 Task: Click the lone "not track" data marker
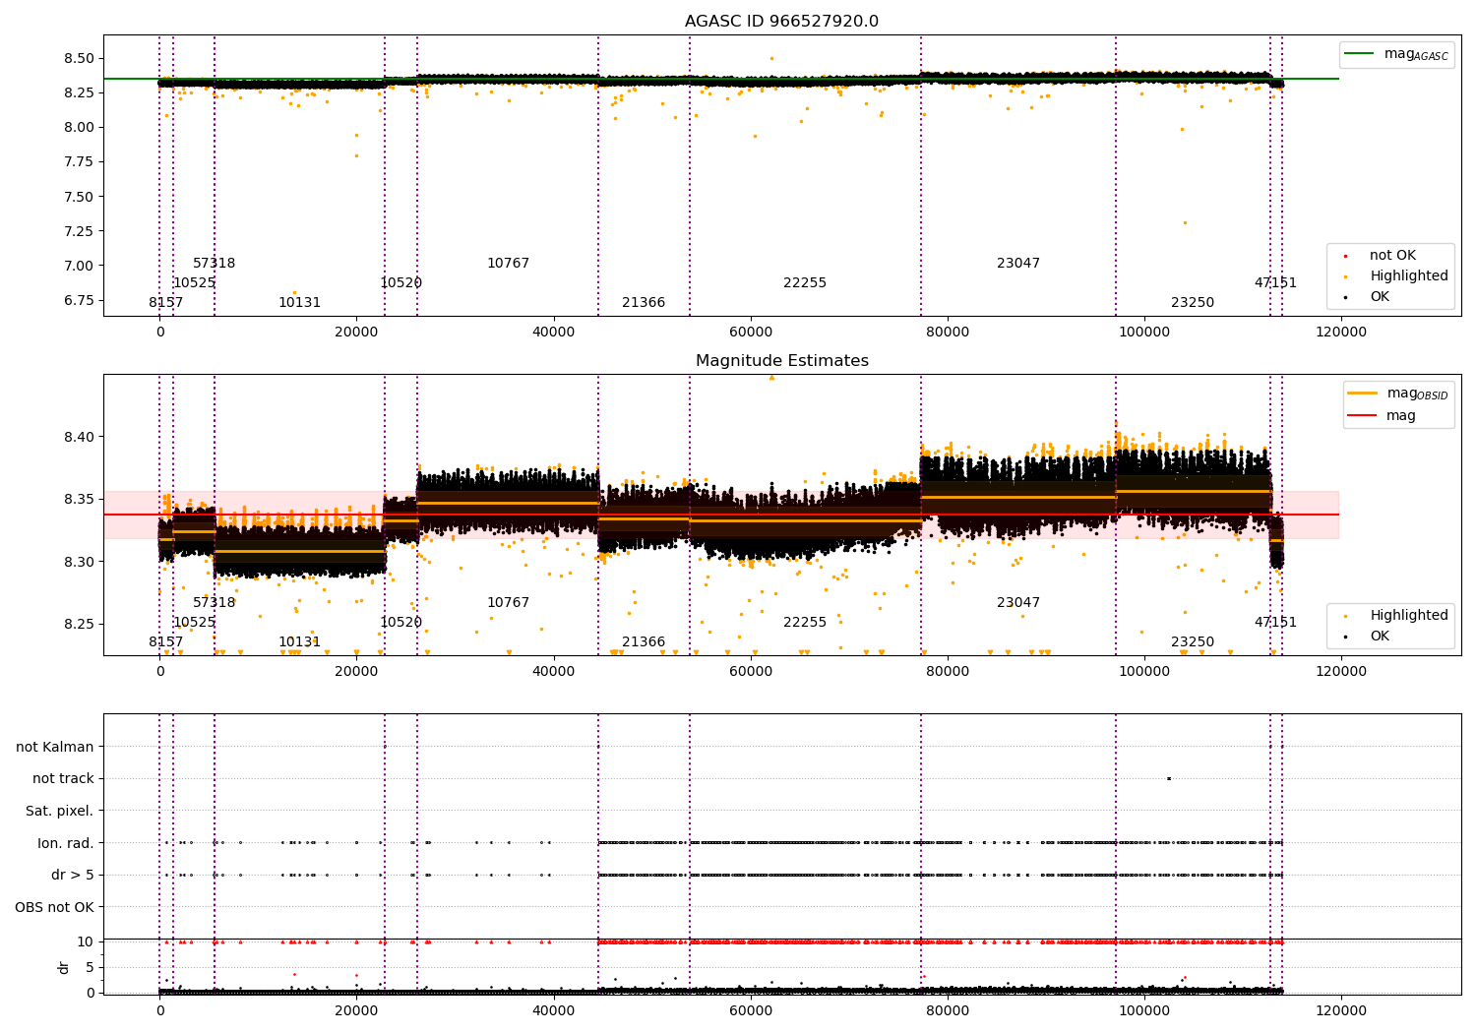pyautogui.click(x=1168, y=778)
